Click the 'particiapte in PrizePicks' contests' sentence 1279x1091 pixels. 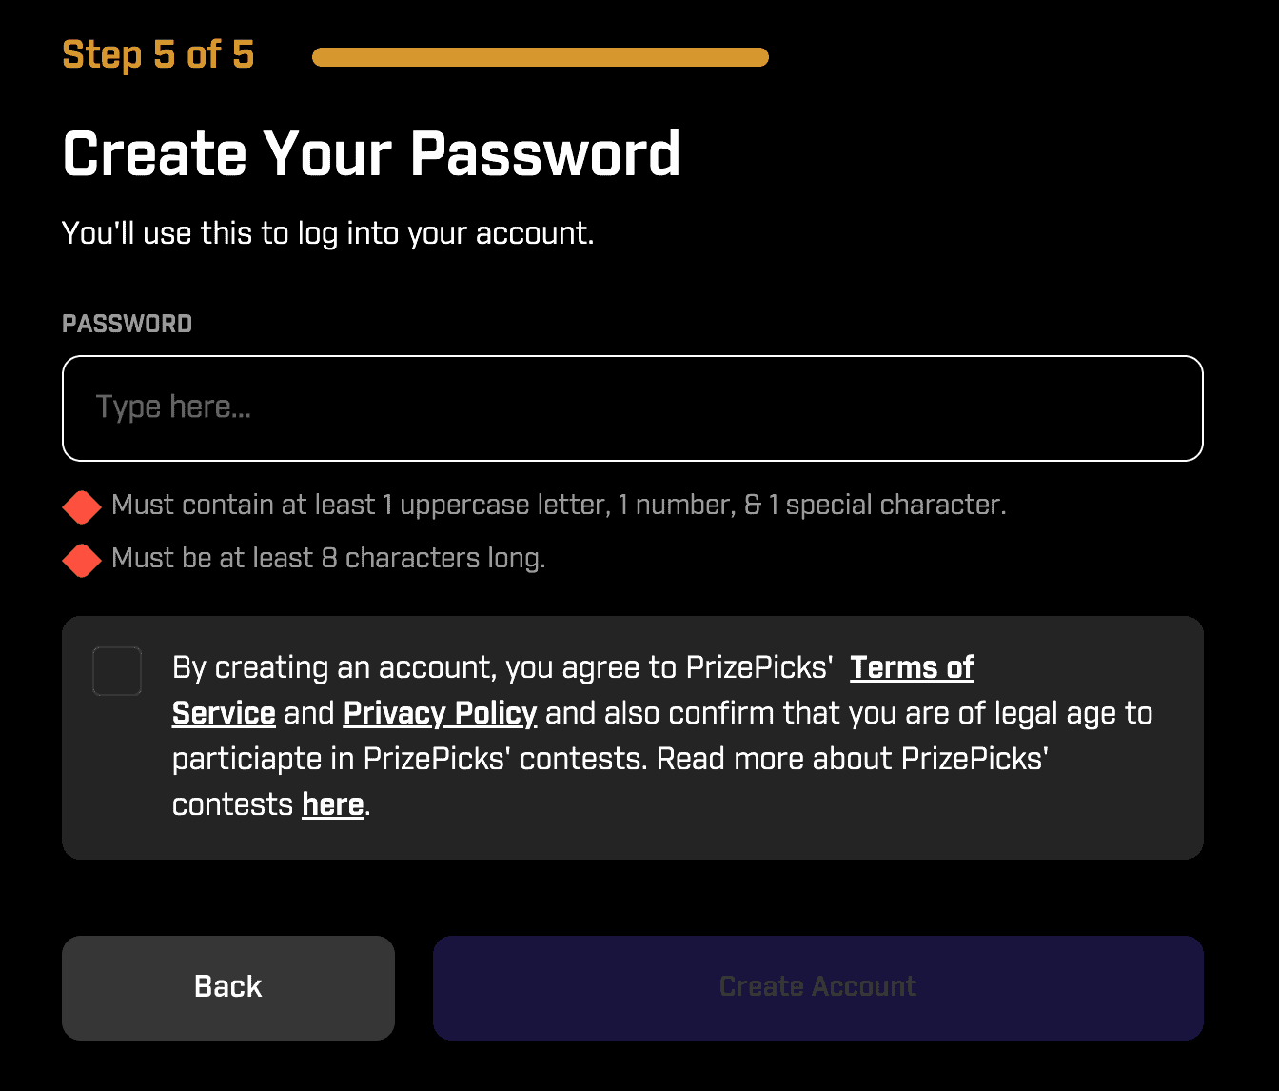[x=410, y=759]
